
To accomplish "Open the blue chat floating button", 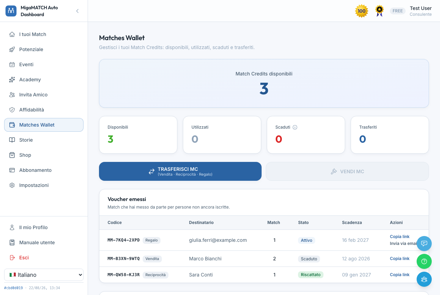I will tap(424, 244).
